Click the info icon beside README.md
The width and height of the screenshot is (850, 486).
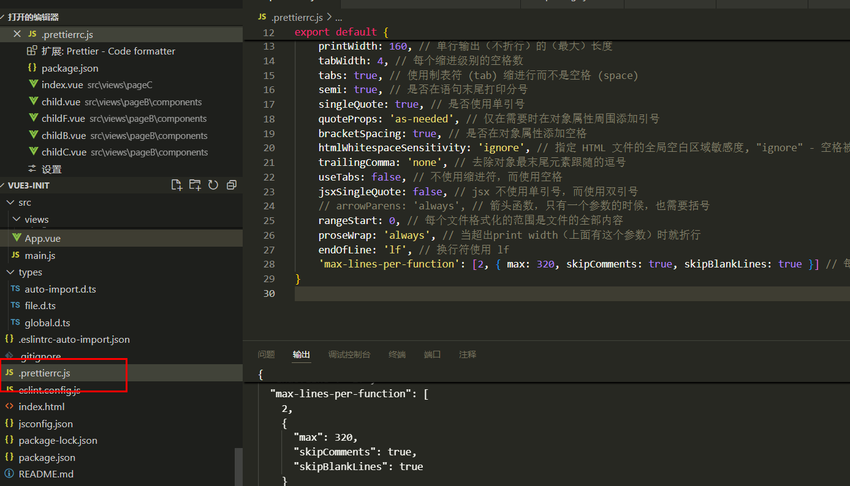coord(9,474)
